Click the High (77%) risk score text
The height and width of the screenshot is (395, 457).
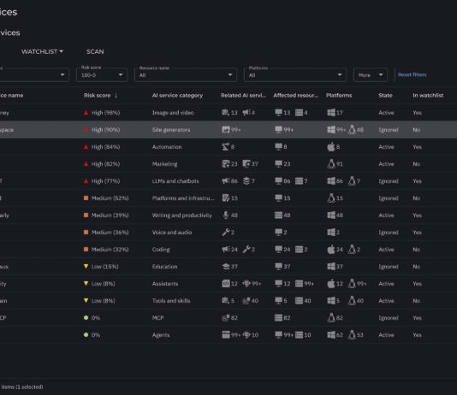[105, 181]
